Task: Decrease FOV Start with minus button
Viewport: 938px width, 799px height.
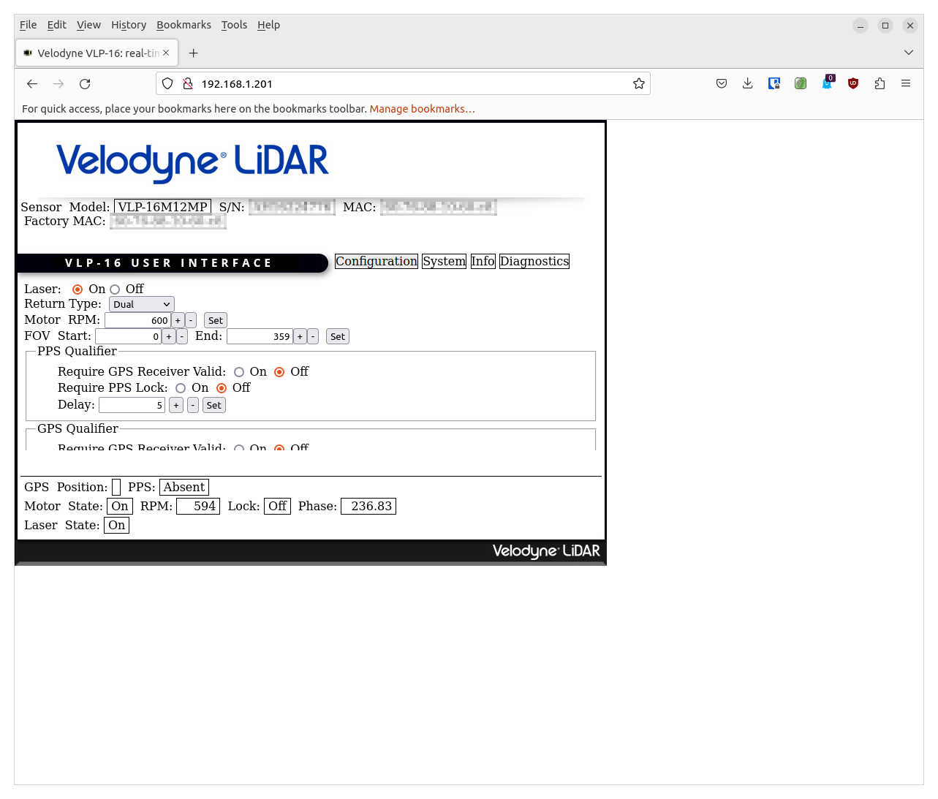Action: pyautogui.click(x=182, y=336)
